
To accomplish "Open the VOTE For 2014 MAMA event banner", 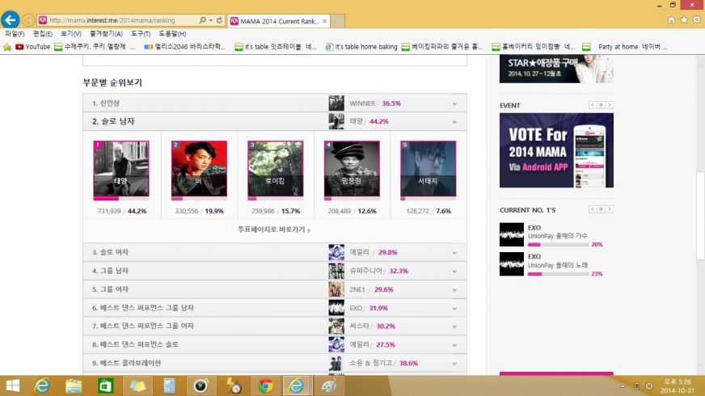I will [556, 150].
